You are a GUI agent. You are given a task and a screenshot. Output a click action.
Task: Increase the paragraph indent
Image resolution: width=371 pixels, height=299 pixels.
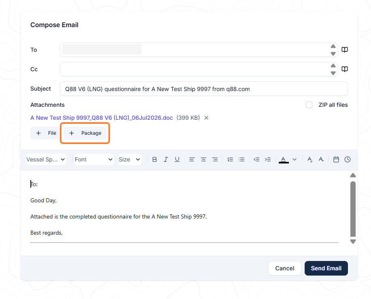point(268,159)
